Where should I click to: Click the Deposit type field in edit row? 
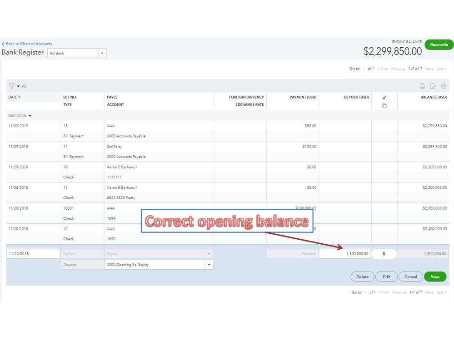pos(82,265)
